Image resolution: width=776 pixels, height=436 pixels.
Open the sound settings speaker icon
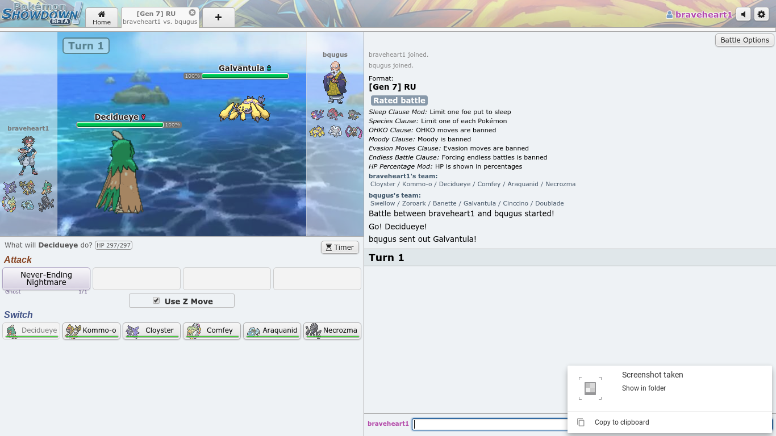point(743,14)
